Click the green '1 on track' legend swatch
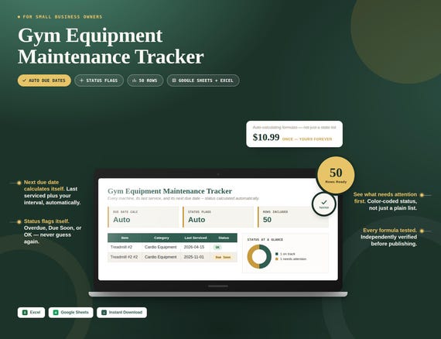The image size is (441, 339). click(x=277, y=254)
